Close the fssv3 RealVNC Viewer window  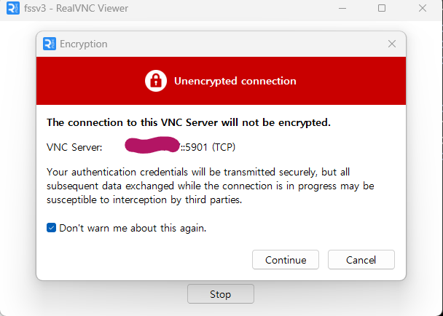423,8
